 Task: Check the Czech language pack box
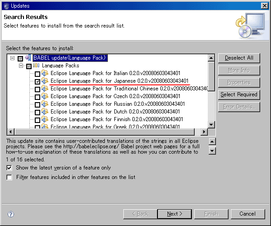pyautogui.click(x=37, y=97)
